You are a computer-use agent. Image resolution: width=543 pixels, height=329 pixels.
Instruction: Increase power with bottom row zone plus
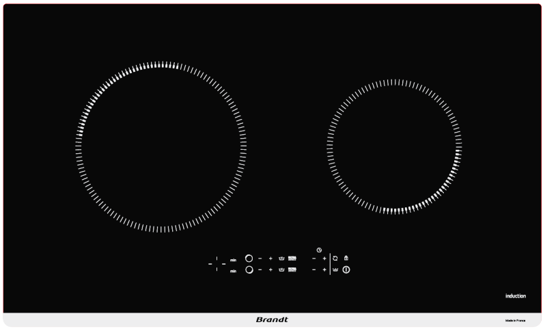[x=270, y=270]
